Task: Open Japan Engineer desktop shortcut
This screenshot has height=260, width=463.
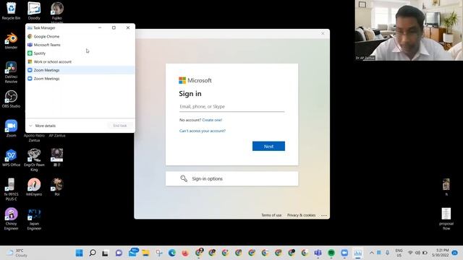Action: 34,219
